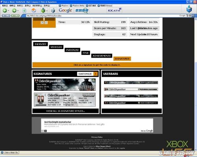Click the green Forward arrow button
This screenshot has height=157, width=197.
(x=14, y=11)
